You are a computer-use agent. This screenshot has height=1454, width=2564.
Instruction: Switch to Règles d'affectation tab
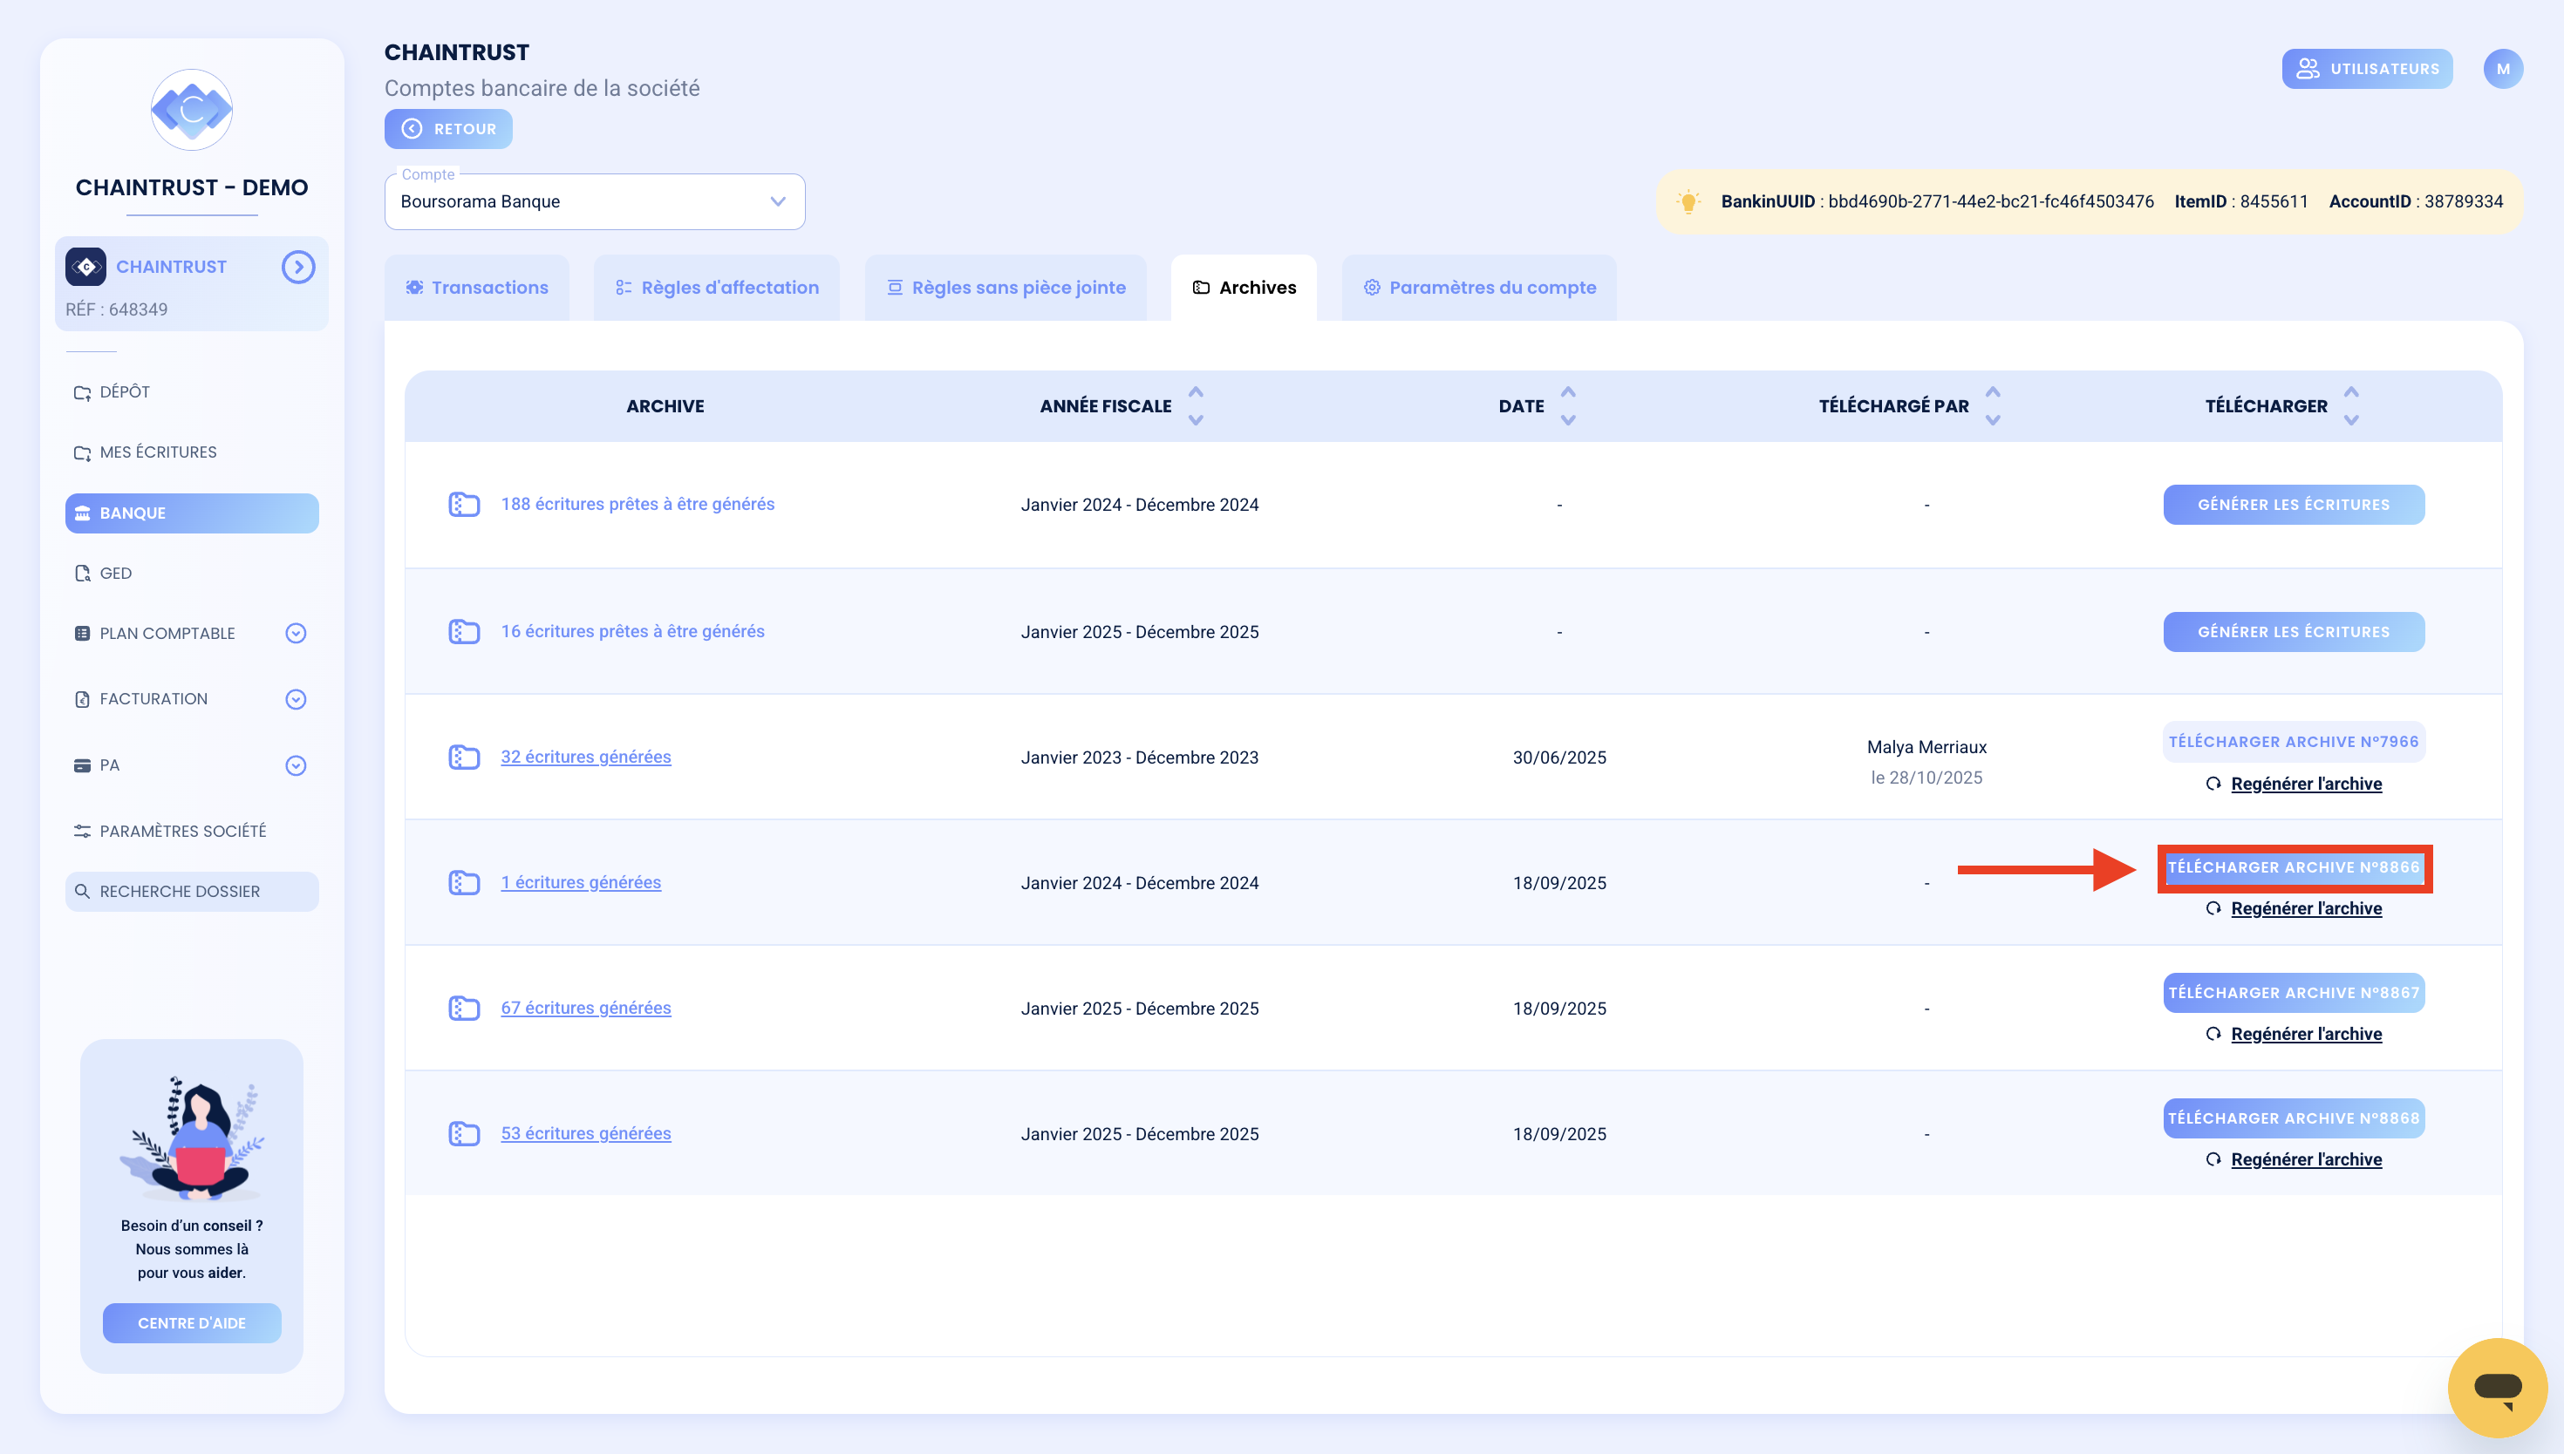coord(716,288)
